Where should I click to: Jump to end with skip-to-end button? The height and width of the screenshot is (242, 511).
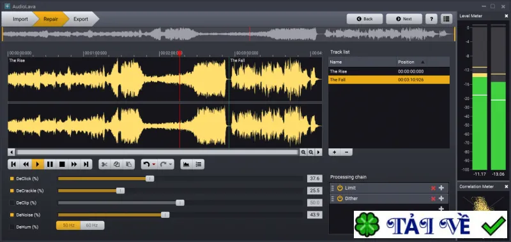click(x=86, y=164)
